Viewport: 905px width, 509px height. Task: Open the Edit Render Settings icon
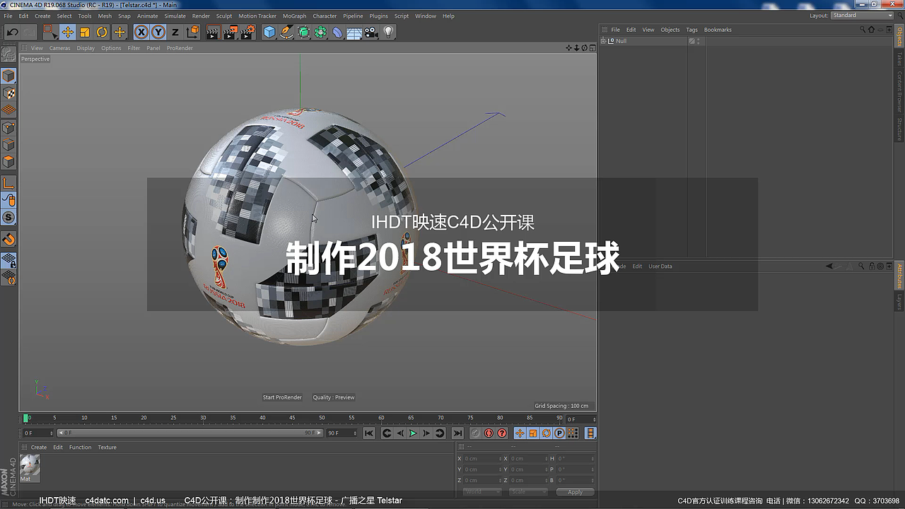point(248,32)
